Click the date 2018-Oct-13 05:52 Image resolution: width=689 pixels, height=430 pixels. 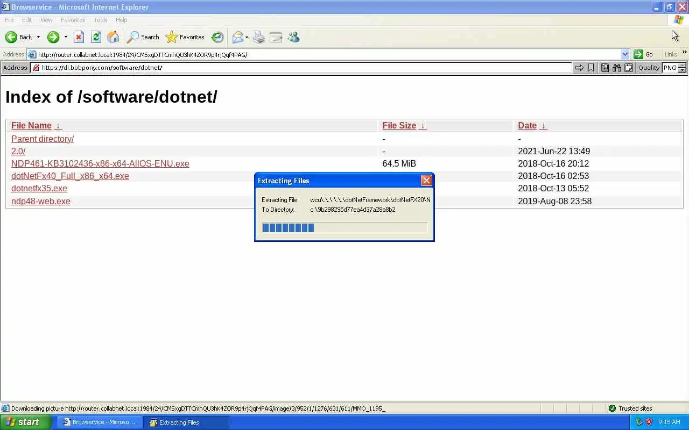[x=553, y=188]
